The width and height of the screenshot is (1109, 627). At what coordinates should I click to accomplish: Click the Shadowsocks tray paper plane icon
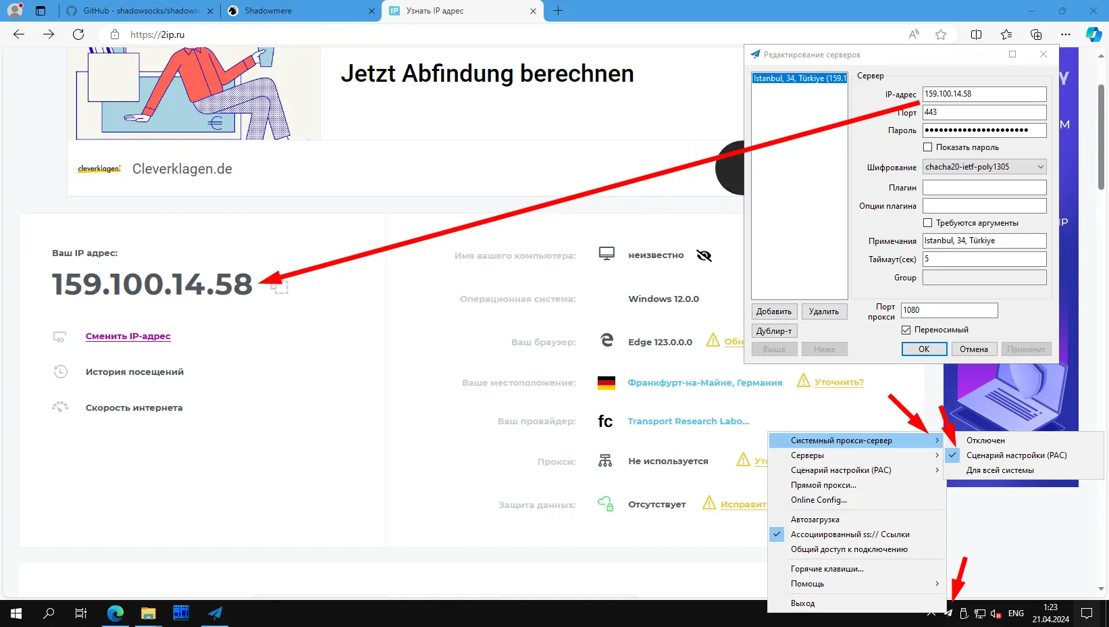[948, 613]
